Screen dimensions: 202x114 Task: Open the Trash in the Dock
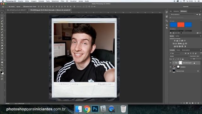point(123,109)
